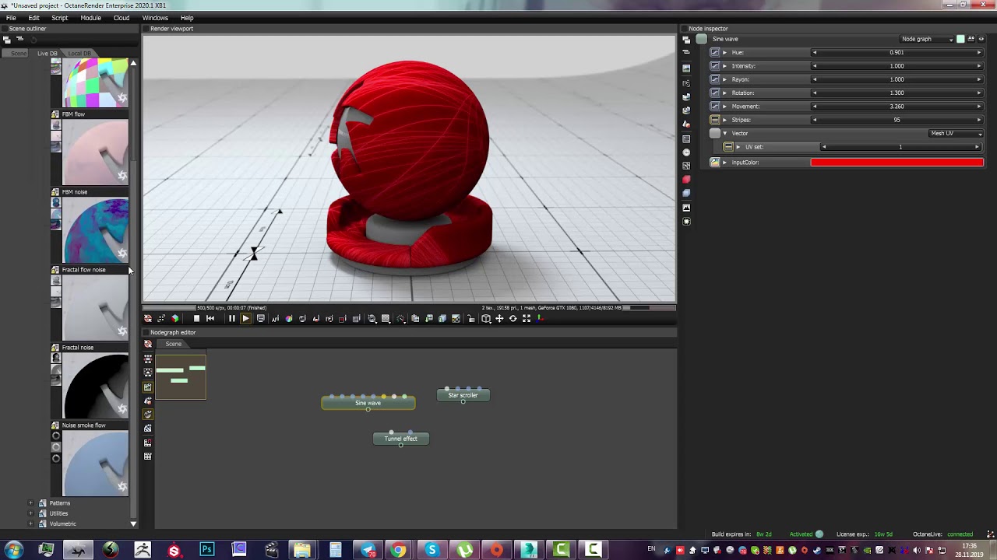
Task: Click the camera icon in Node inspector sidebar
Action: [x=686, y=82]
